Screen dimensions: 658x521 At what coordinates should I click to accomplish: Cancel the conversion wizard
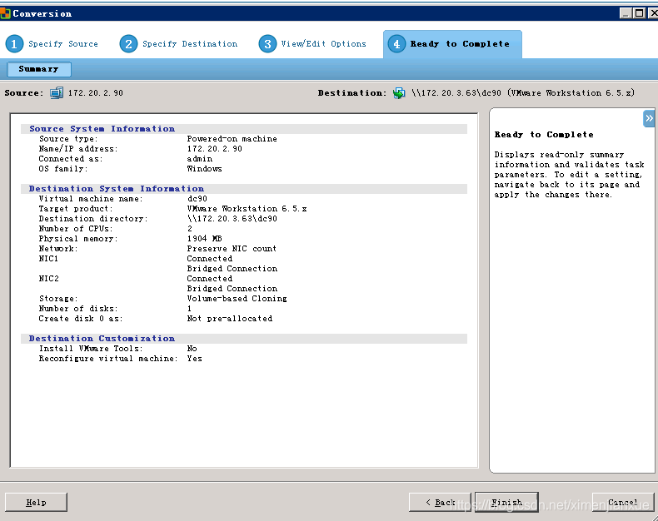[x=623, y=502]
